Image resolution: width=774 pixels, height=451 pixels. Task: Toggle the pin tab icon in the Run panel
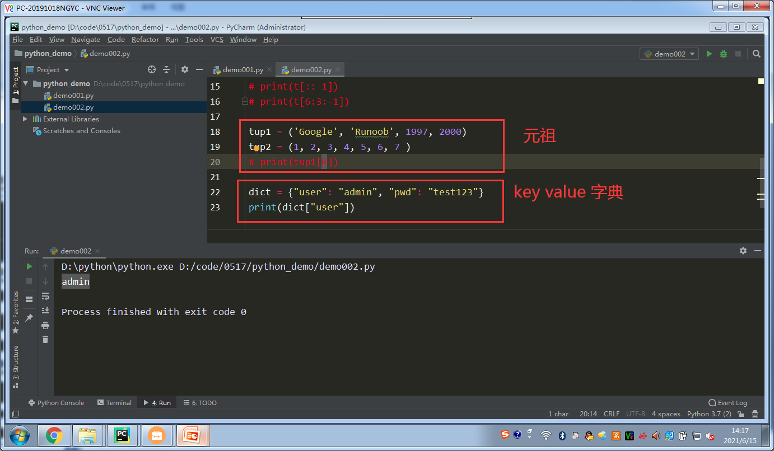coord(29,317)
